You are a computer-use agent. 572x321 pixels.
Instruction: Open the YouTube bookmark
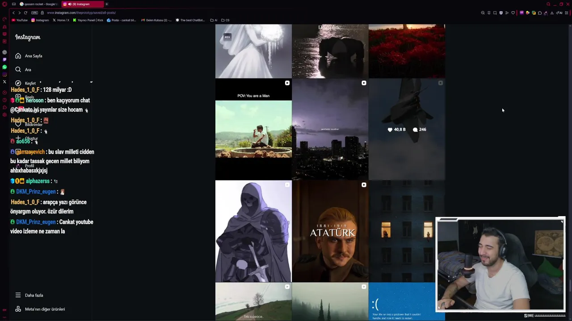coord(20,20)
